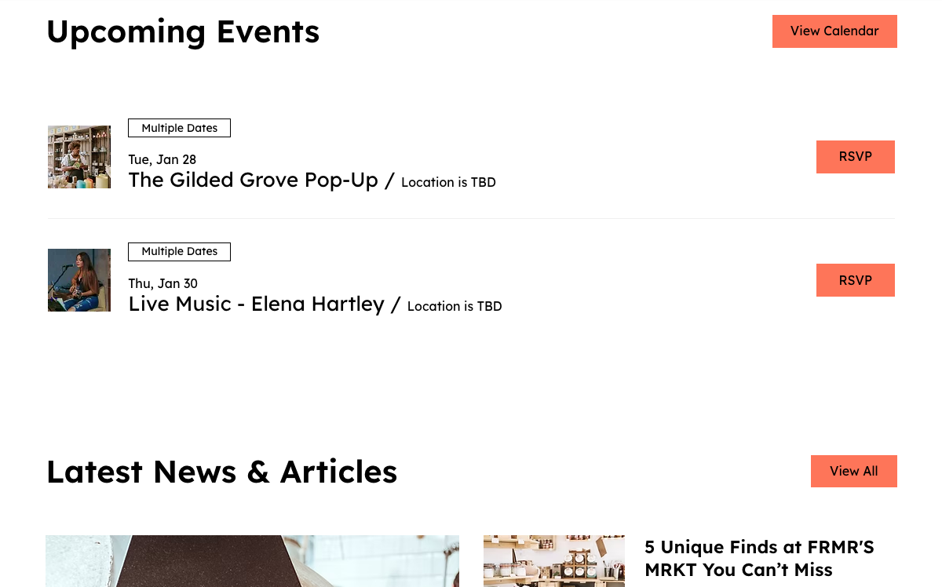Click Multiple Dates badge above Tue, Jan 28
Image resolution: width=942 pixels, height=587 pixels.
pos(179,128)
